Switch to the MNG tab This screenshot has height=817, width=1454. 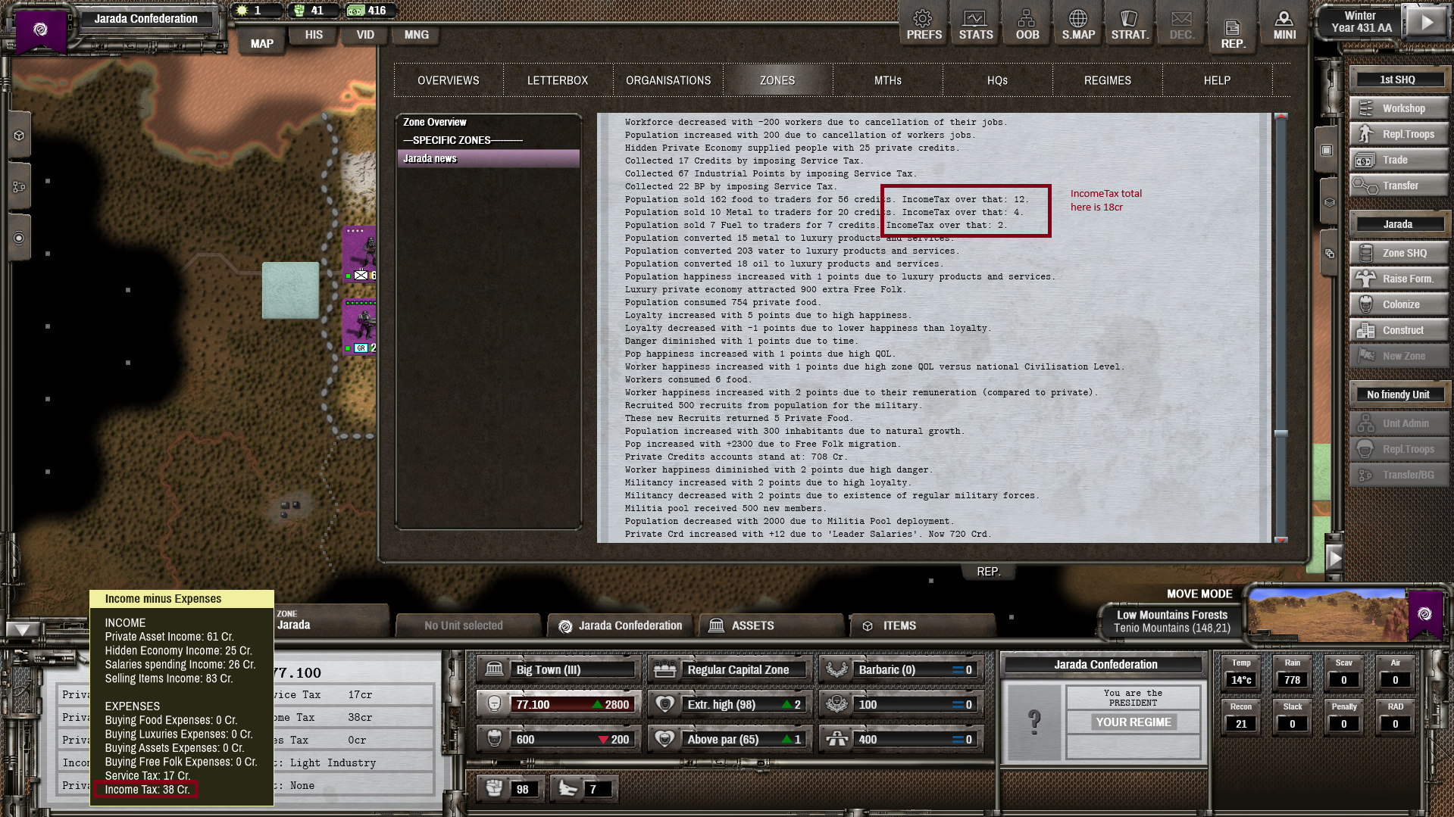point(417,35)
